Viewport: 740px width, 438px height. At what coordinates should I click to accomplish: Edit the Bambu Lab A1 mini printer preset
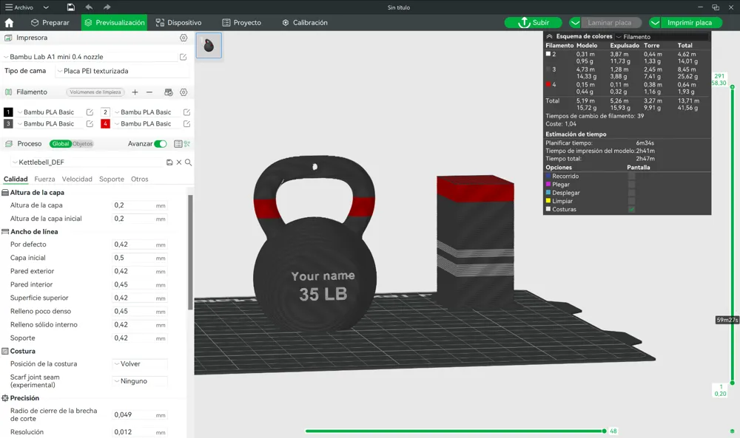(184, 57)
